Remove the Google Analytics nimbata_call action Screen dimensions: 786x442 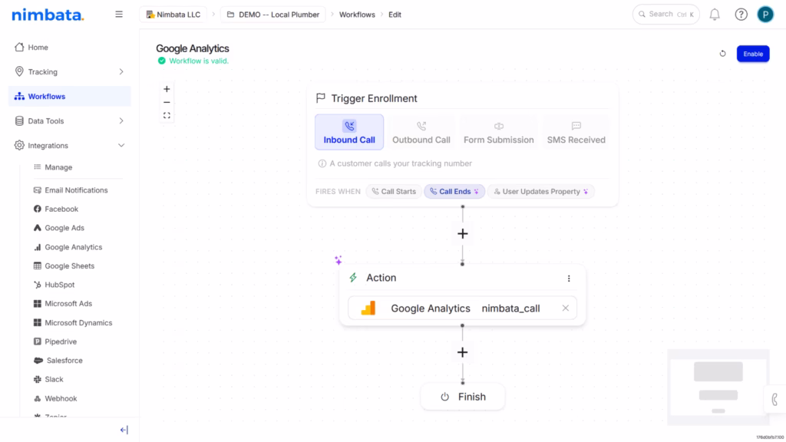click(x=566, y=308)
